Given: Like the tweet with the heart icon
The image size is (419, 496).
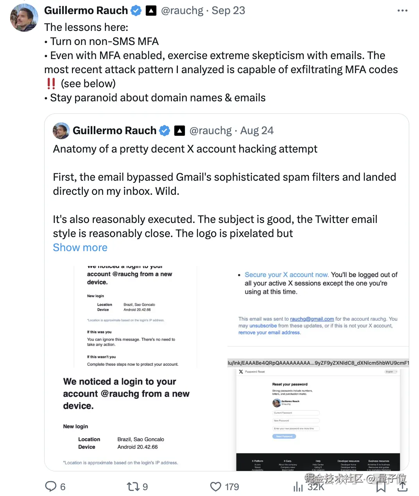Looking at the screenshot, I should (x=216, y=486).
